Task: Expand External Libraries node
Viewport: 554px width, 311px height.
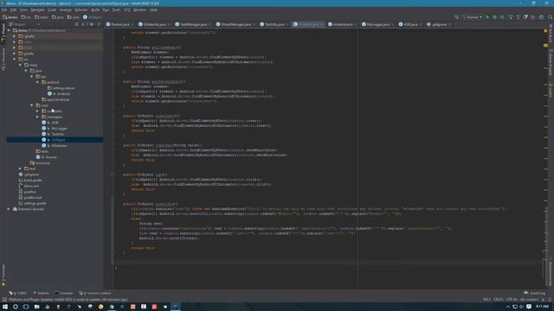Action: tap(9, 209)
